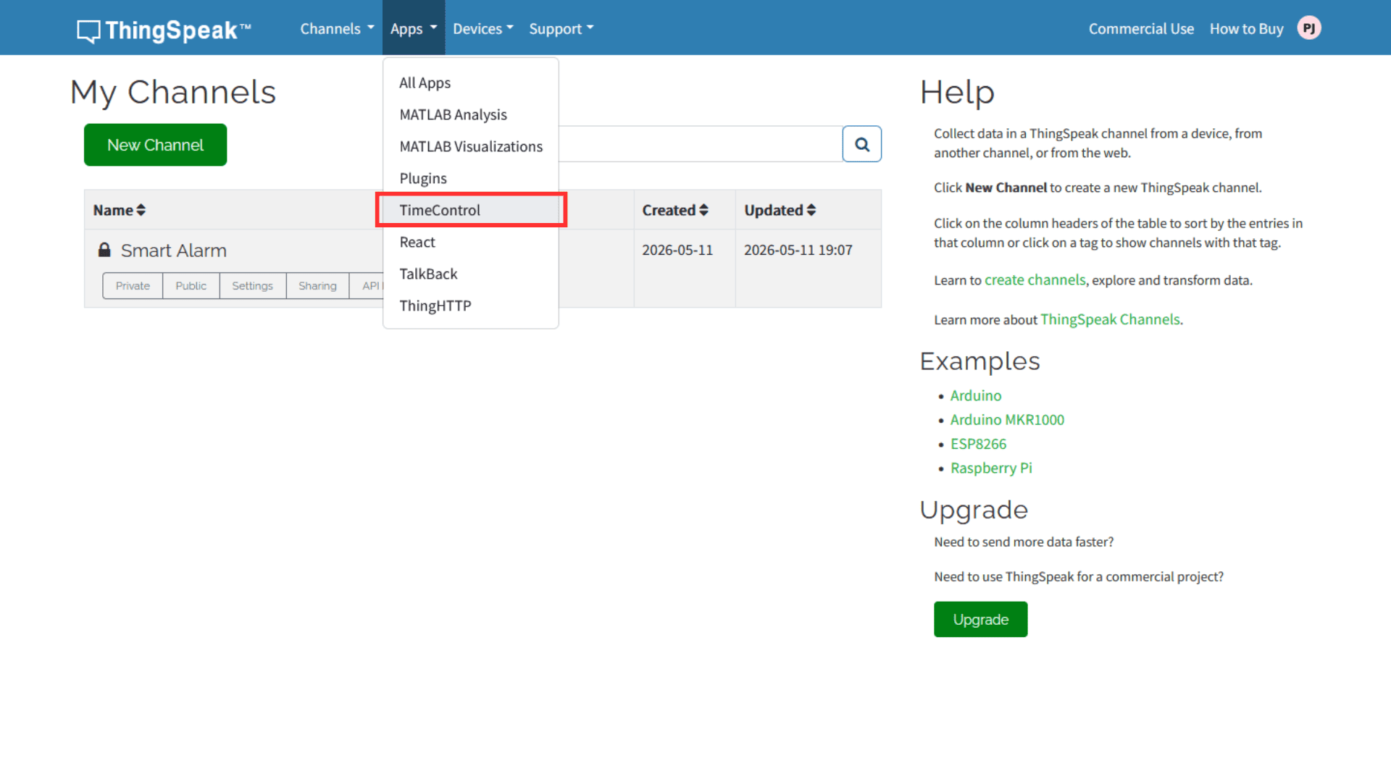The width and height of the screenshot is (1391, 782).
Task: Sort channels by Name column arrows
Action: [141, 210]
